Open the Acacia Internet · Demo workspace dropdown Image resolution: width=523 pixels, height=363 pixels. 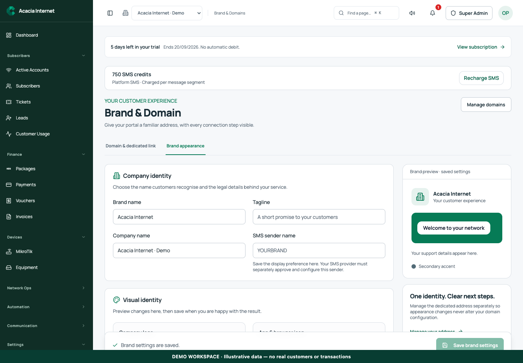coord(167,13)
